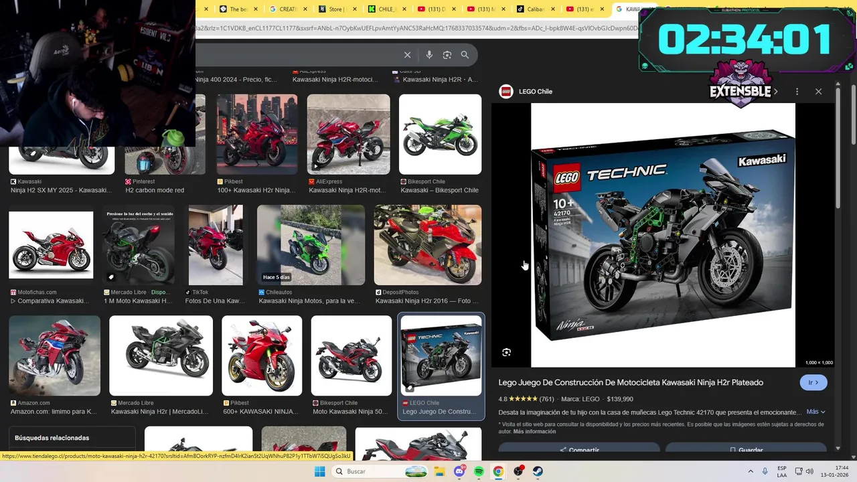Click the $139,990 price text
Image resolution: width=857 pixels, height=482 pixels.
[x=620, y=399]
